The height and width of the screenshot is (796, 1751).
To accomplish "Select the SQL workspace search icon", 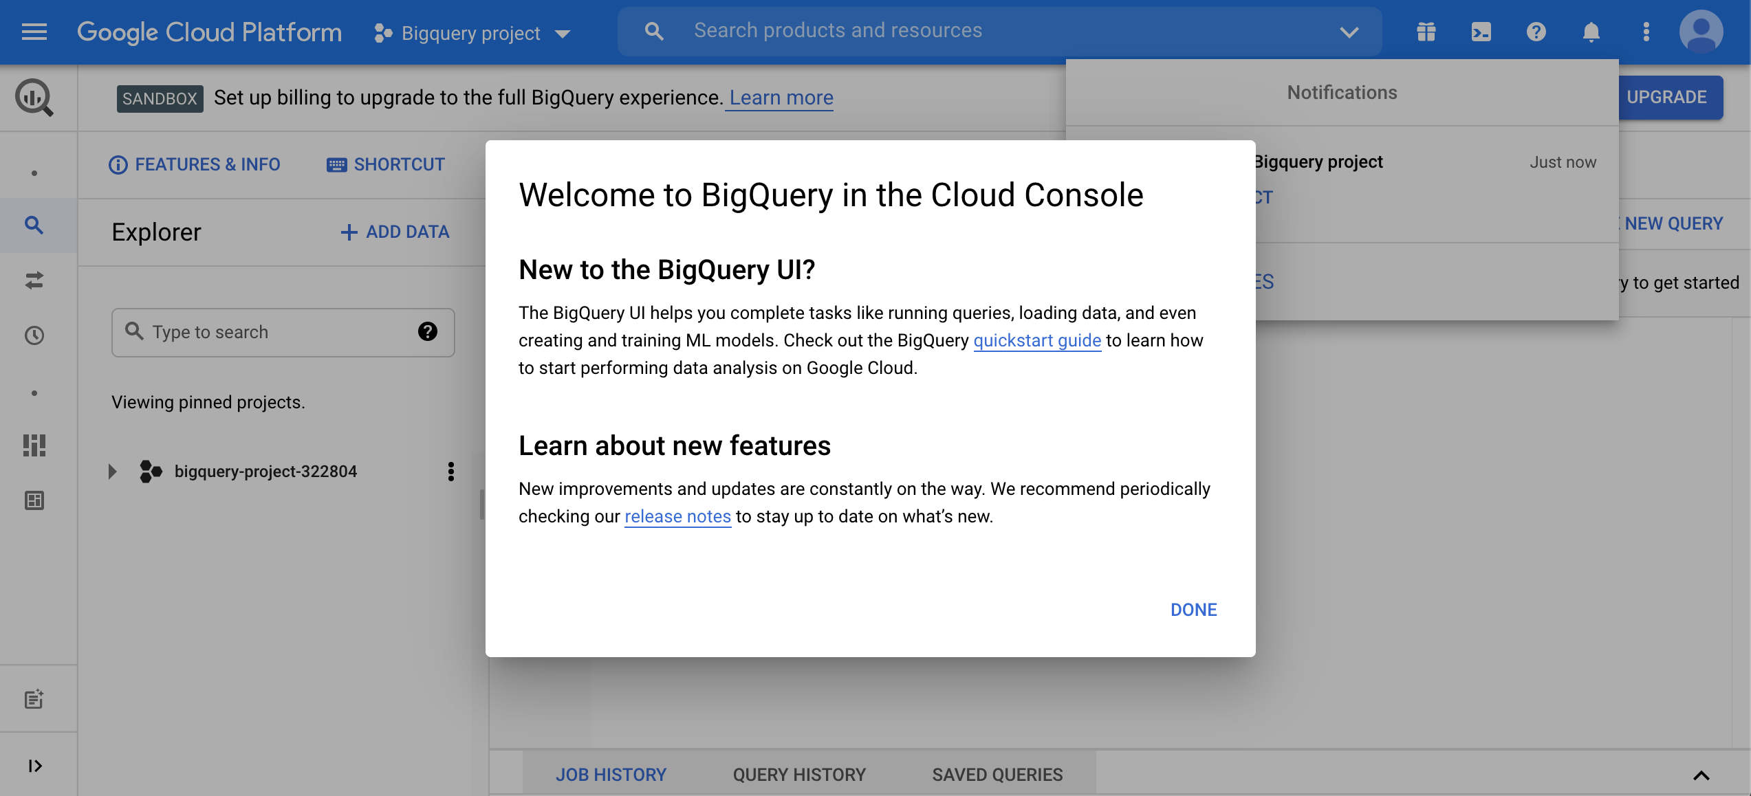I will click(x=34, y=225).
